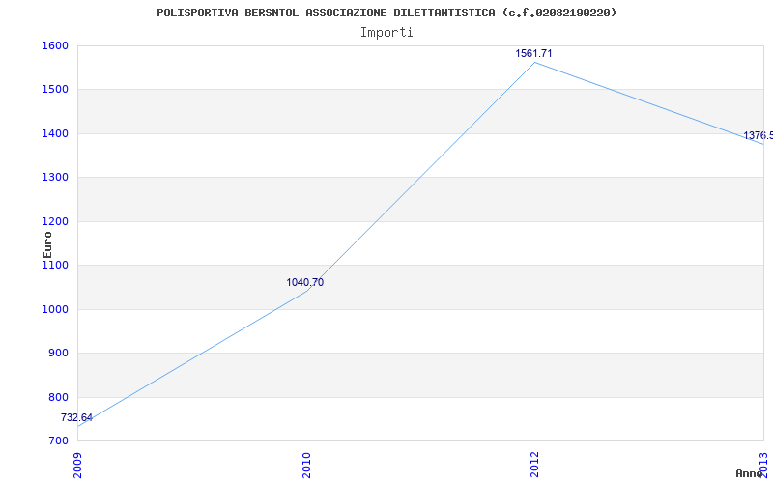The image size is (773, 483).
Task: Click the 2009 x-axis tick
Action: click(x=77, y=465)
